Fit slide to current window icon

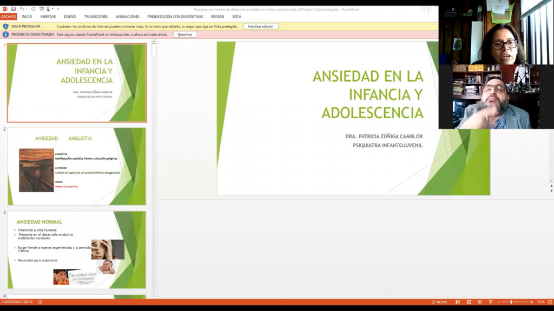[x=550, y=302]
